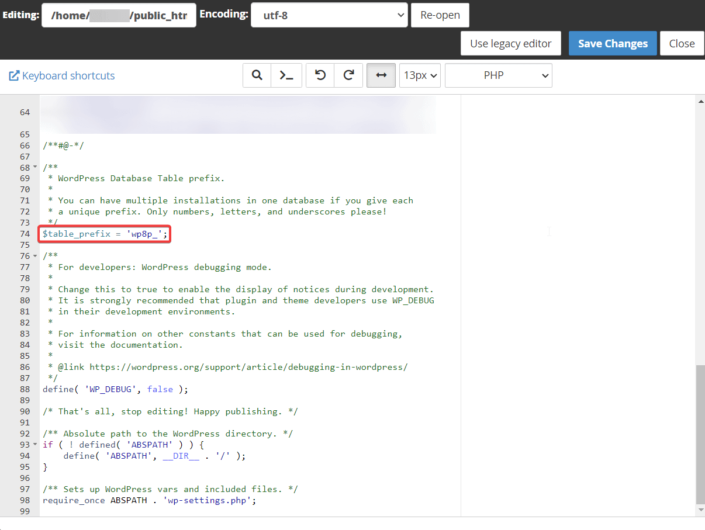Toggle line wrap double-arrow button
Image resolution: width=705 pixels, height=530 pixels.
(x=381, y=75)
